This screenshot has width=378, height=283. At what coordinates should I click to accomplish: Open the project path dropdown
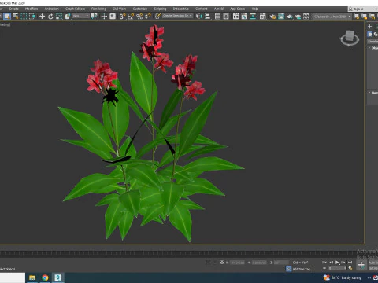(x=332, y=17)
